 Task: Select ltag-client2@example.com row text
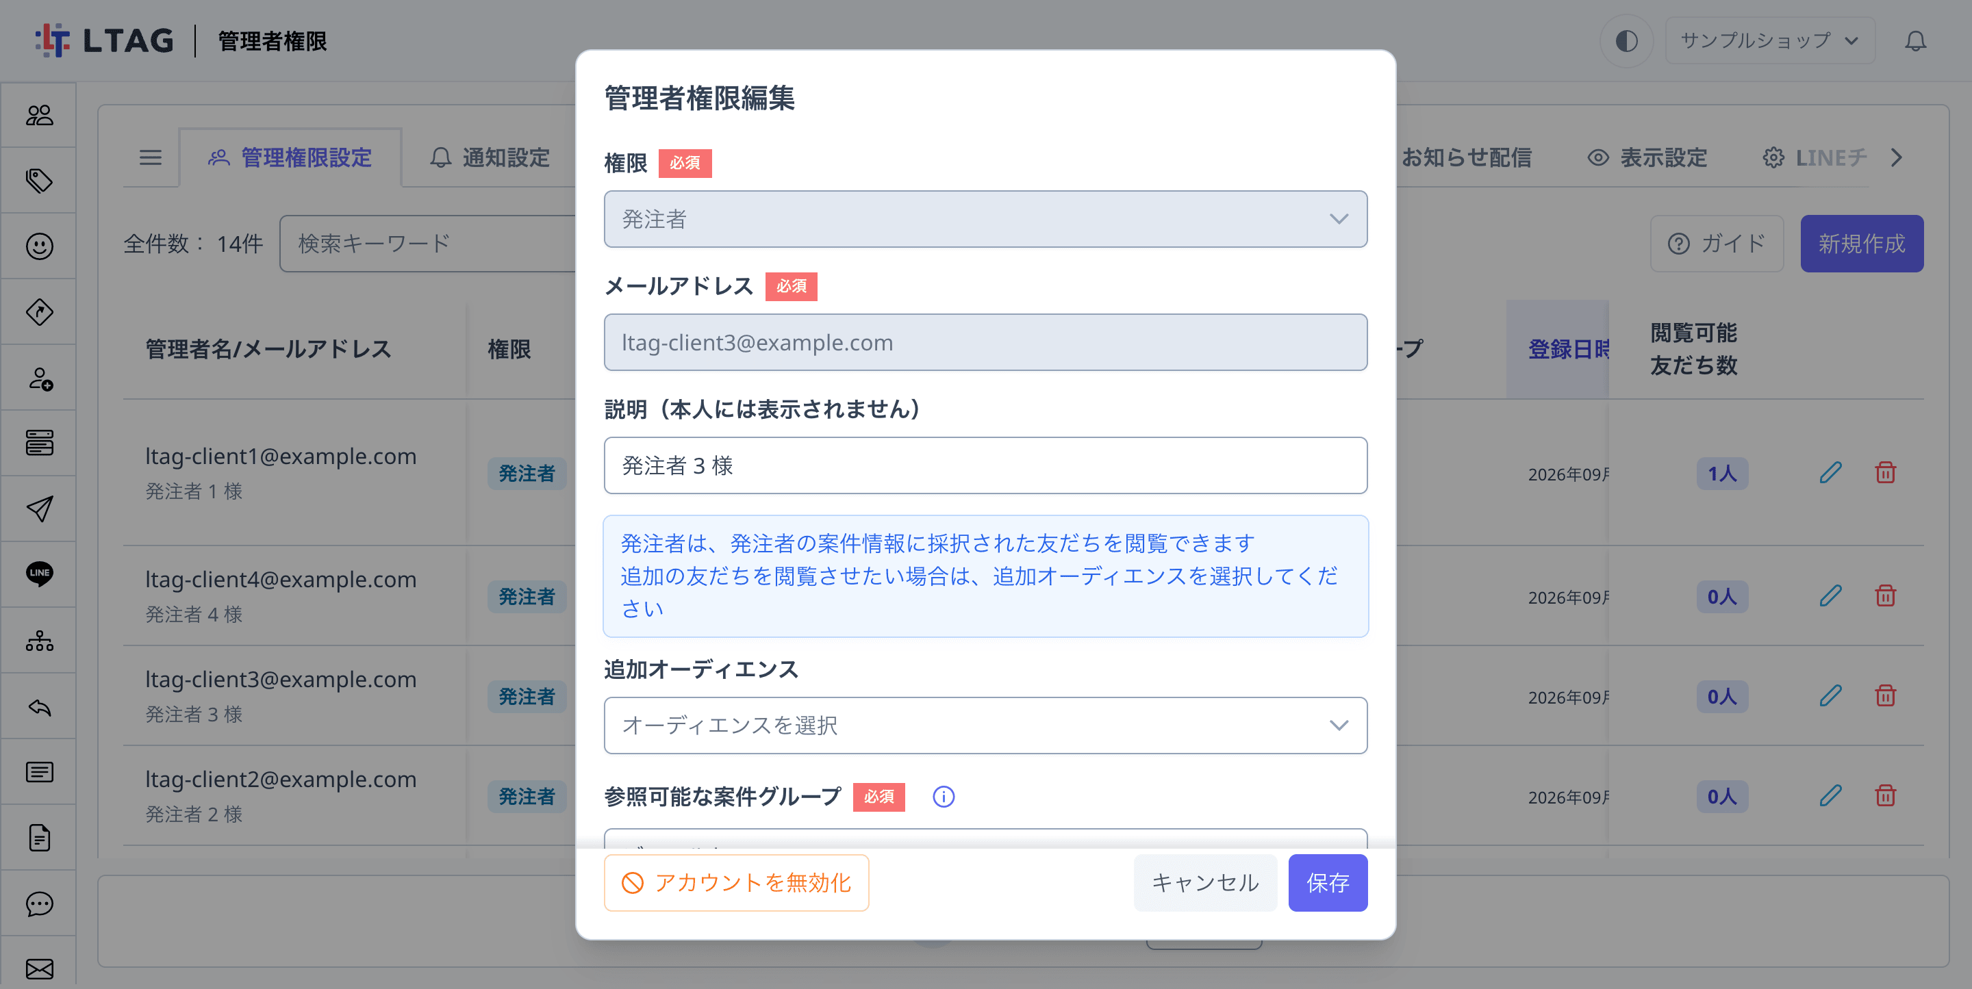click(x=281, y=780)
